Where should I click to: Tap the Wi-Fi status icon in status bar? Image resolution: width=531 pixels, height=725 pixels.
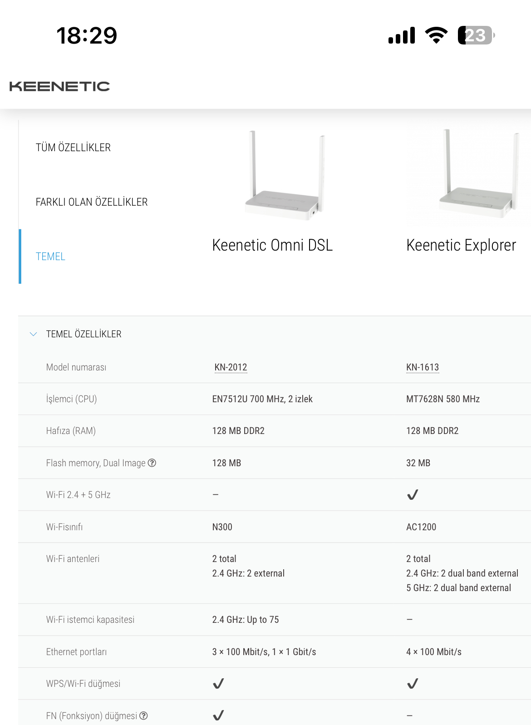(x=436, y=35)
